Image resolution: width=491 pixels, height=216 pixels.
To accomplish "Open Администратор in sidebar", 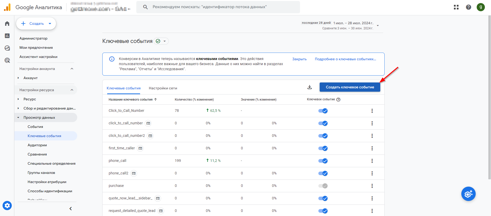I will tap(34, 38).
